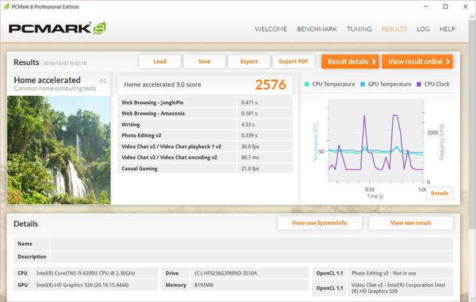Screen dimensions: 476x302
Task: Toggle the CPU Temperature legend swatch
Action: 307,84
